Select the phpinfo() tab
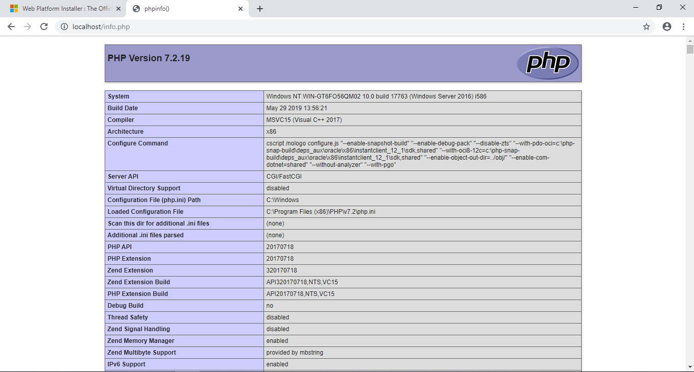The image size is (694, 372). tap(187, 9)
